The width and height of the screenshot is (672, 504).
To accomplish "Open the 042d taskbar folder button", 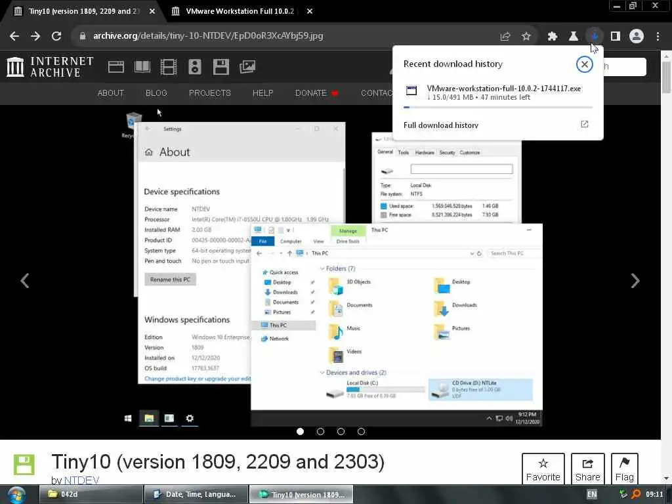I will pyautogui.click(x=91, y=494).
